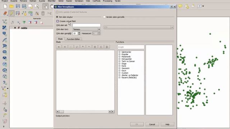Select the İfade tab
This screenshot has width=230, height=129.
tap(60, 39)
